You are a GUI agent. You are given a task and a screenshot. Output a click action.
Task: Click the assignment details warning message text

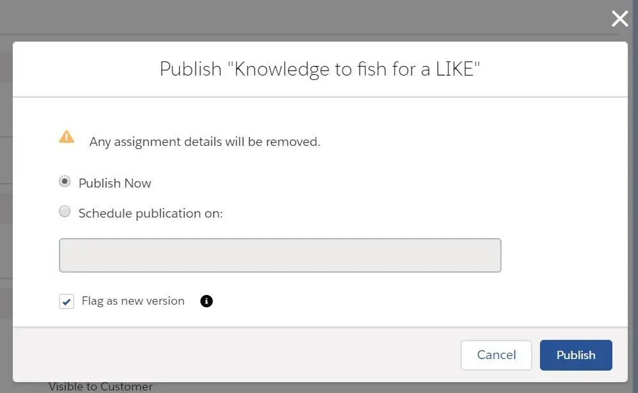pos(205,142)
